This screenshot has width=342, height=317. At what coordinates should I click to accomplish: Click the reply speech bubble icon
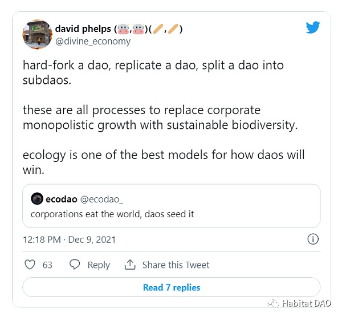point(75,265)
